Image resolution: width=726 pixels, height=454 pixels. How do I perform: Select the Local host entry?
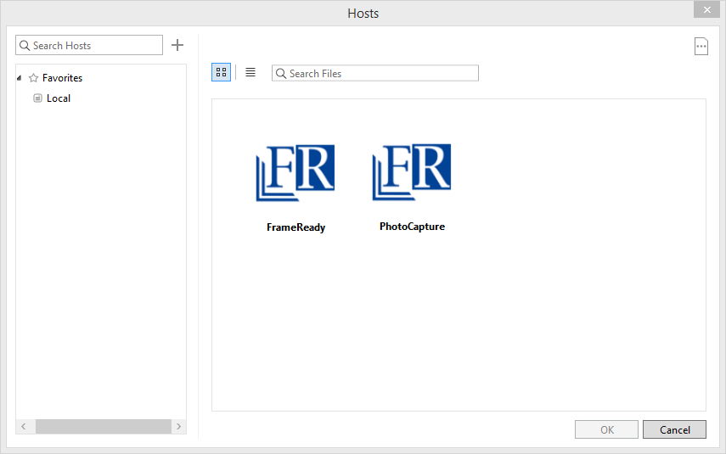(x=59, y=98)
